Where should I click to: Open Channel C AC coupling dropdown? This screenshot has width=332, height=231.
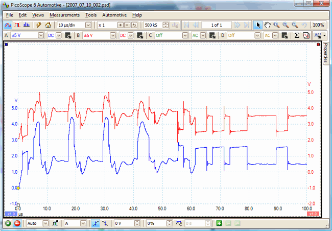[203, 35]
